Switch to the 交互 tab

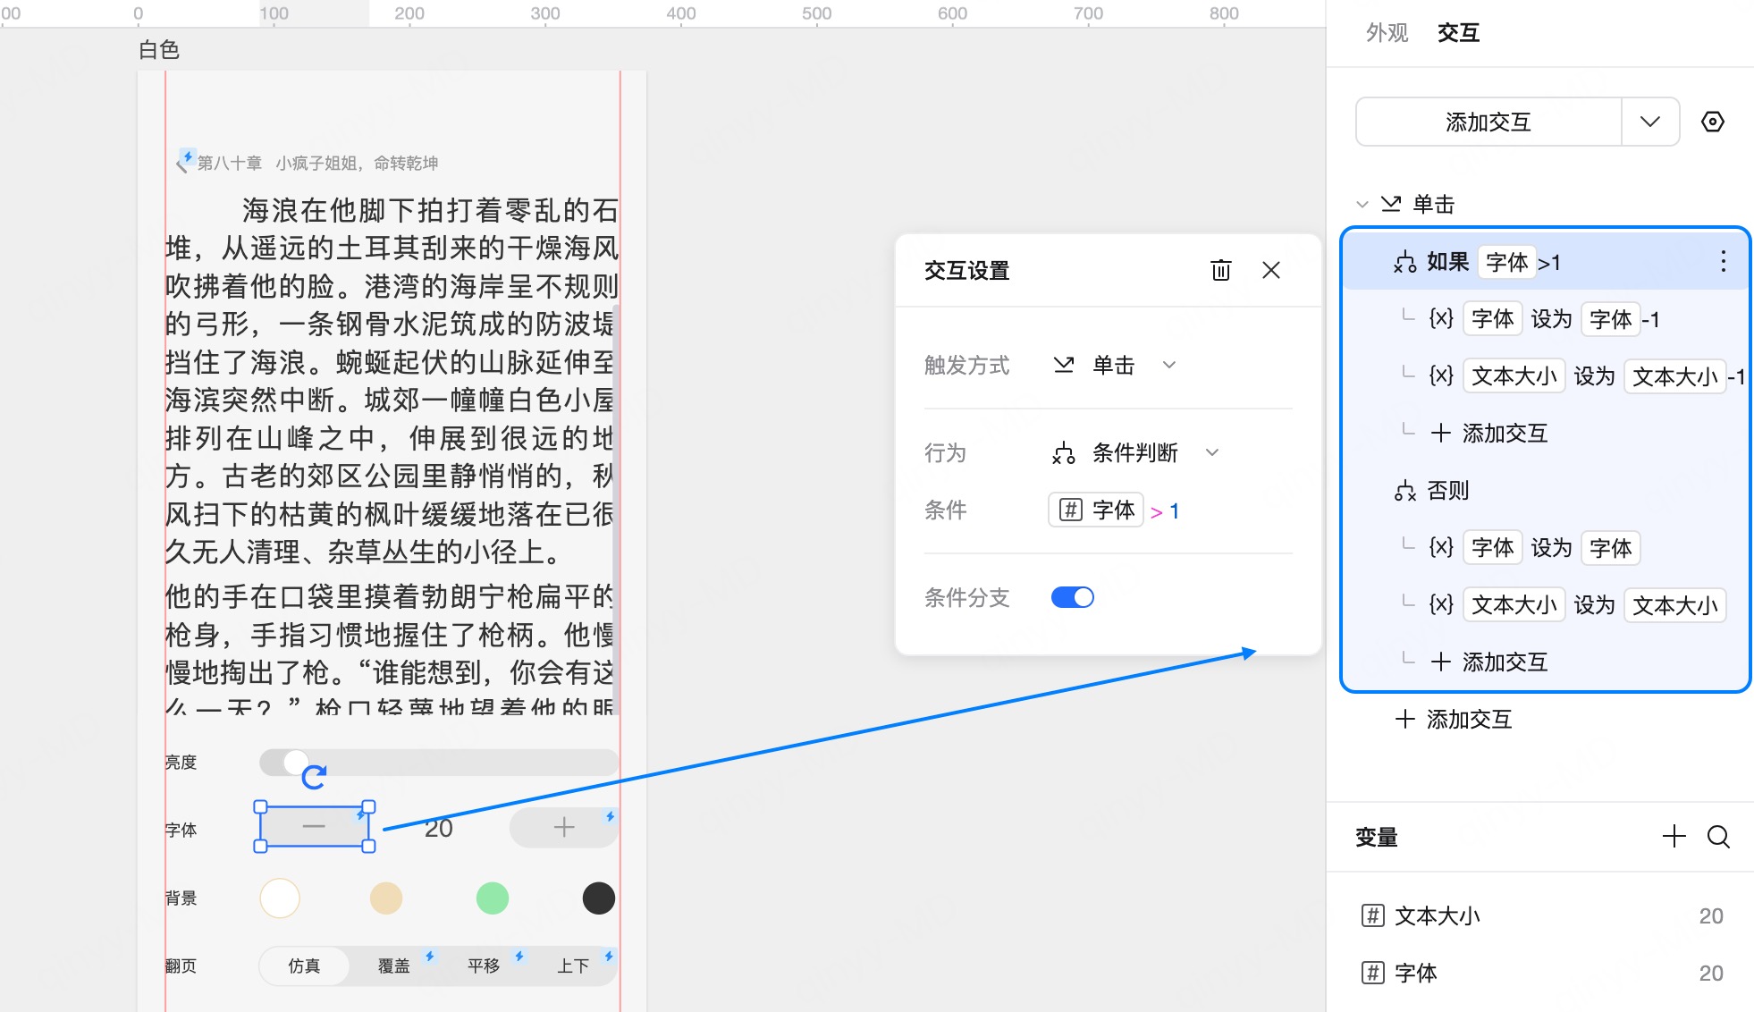click(x=1458, y=33)
